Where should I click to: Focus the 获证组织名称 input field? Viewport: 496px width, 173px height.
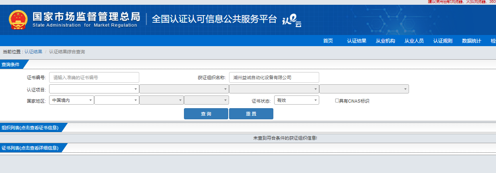click(274, 77)
